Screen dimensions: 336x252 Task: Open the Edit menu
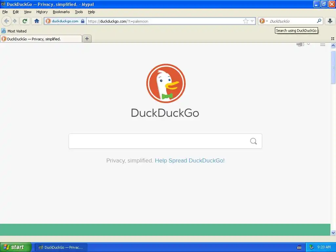pos(16,12)
